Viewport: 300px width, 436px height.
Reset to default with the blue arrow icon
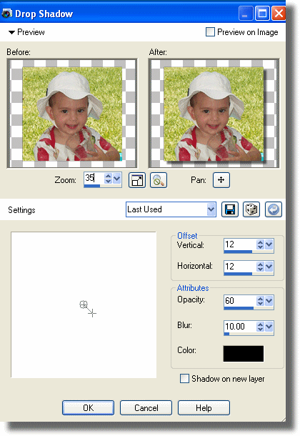274,209
